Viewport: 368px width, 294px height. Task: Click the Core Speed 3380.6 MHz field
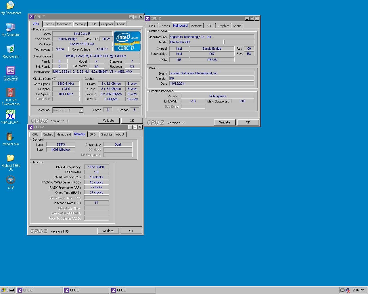click(66, 84)
